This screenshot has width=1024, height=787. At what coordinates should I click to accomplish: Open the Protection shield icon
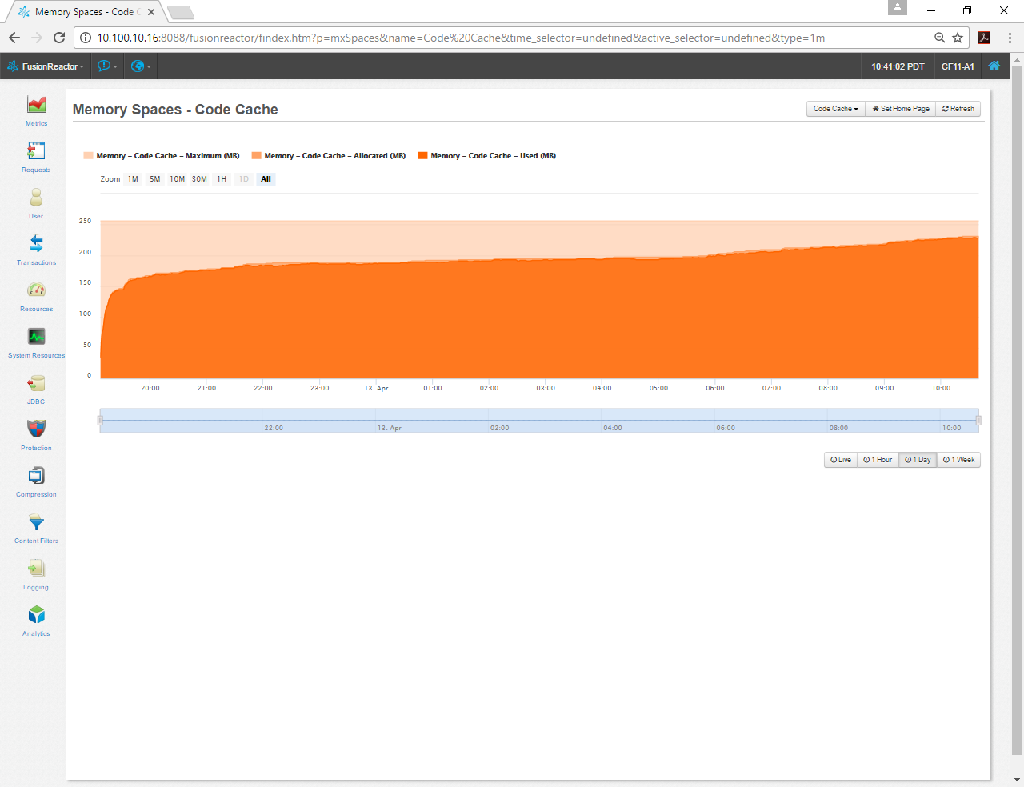pos(36,429)
